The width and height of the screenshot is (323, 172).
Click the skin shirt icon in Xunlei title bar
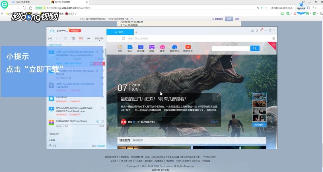point(257,30)
